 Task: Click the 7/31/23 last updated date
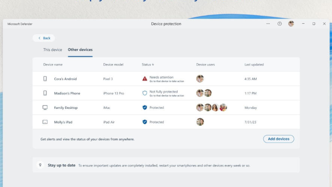pos(250,122)
